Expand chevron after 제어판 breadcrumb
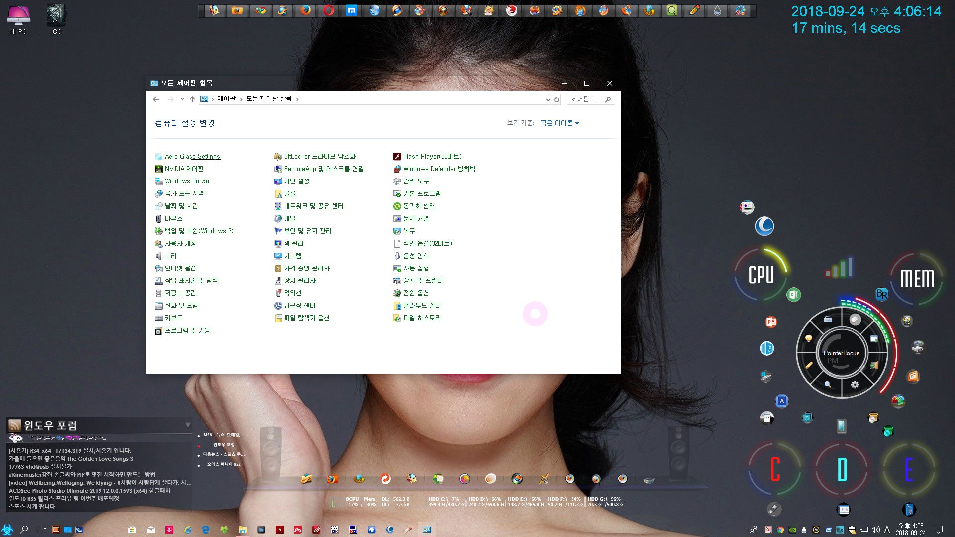 tap(241, 99)
